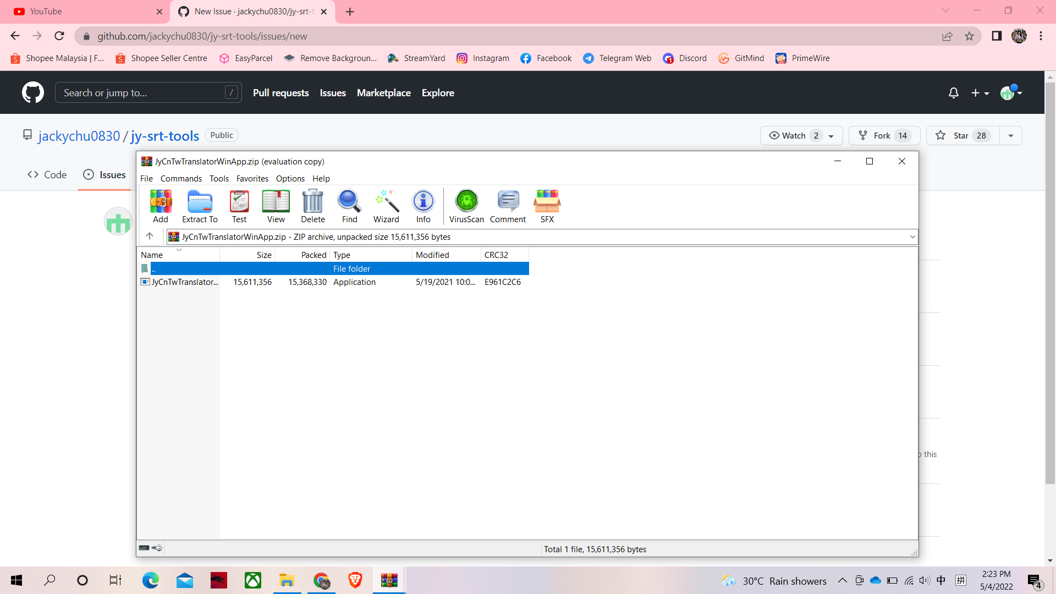
Task: Click the Fork button
Action: coord(884,136)
